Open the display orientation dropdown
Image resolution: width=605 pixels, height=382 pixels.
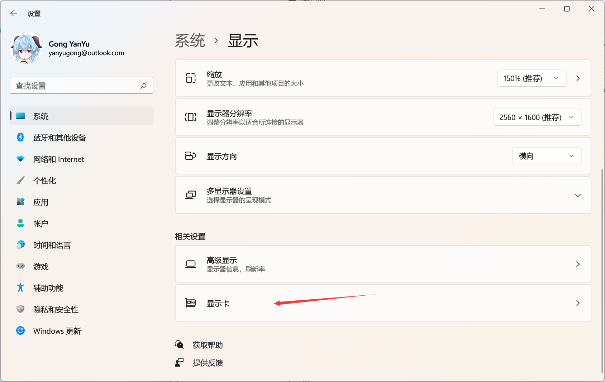(x=547, y=156)
